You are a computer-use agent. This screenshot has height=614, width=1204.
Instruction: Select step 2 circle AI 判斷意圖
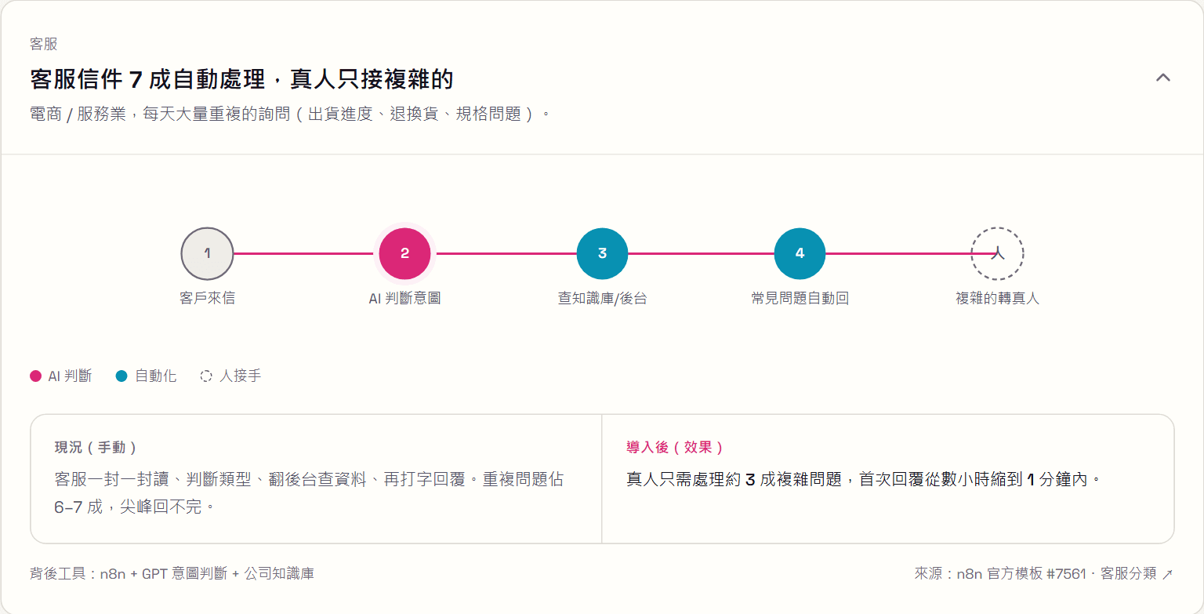[x=404, y=253]
